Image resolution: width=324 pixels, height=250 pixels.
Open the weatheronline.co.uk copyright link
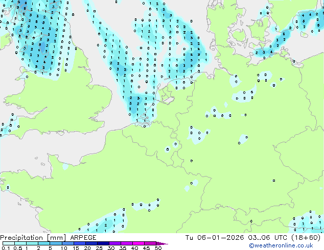click(x=281, y=245)
